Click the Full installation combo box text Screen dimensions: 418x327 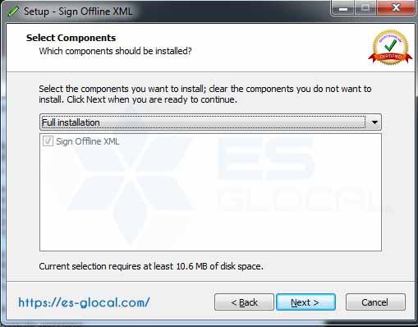coord(71,122)
